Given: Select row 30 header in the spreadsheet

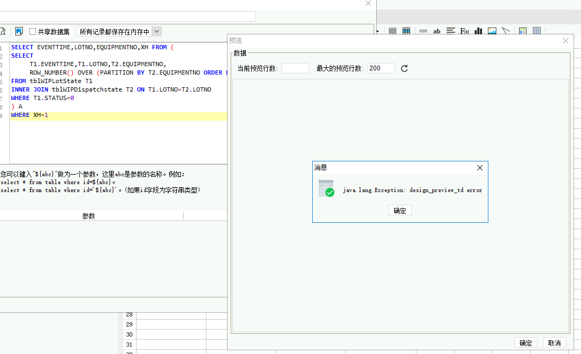Looking at the screenshot, I should (x=129, y=334).
